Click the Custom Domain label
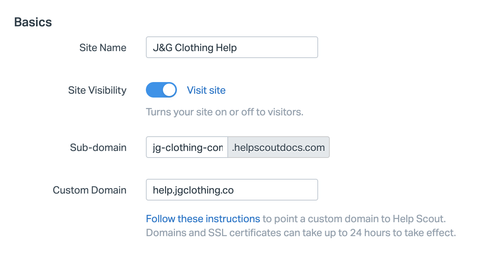This screenshot has width=478, height=264. [x=90, y=190]
